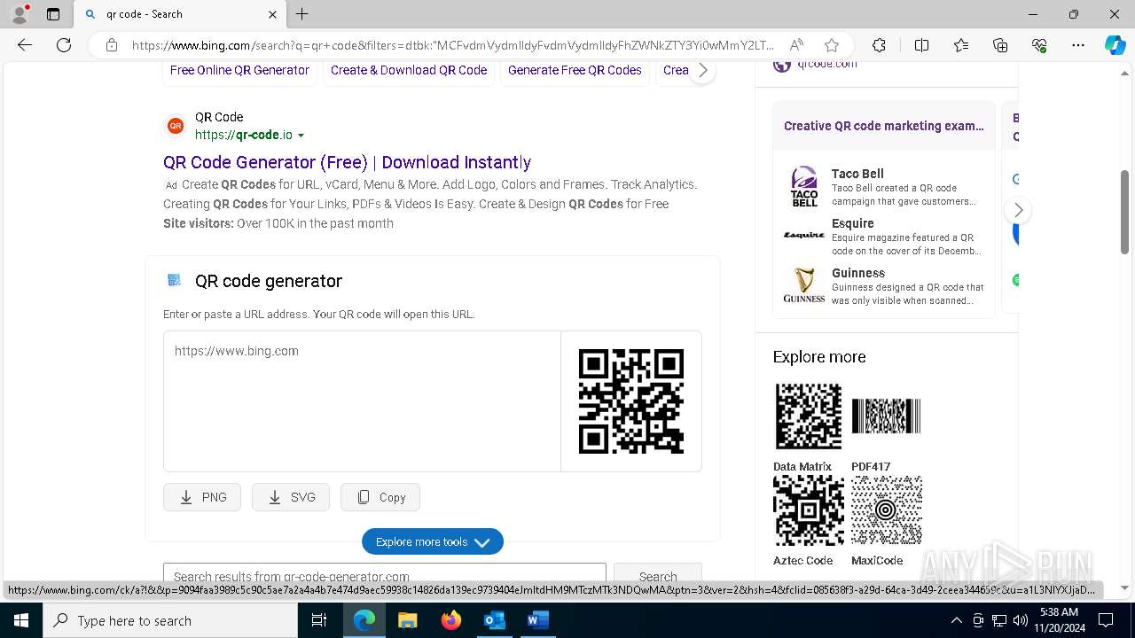Show hidden system tray icons
This screenshot has width=1135, height=638.
point(956,620)
